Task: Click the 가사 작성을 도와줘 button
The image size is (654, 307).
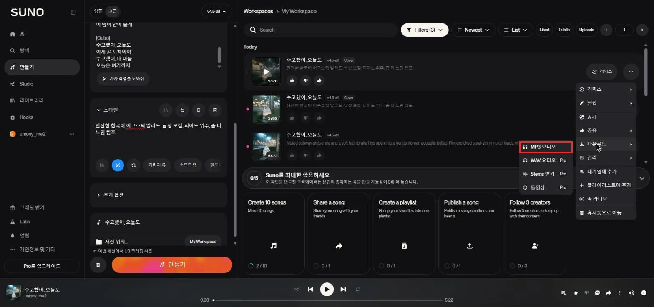Action: point(123,78)
